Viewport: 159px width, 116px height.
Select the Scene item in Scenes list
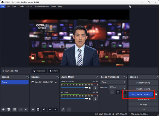15,82
